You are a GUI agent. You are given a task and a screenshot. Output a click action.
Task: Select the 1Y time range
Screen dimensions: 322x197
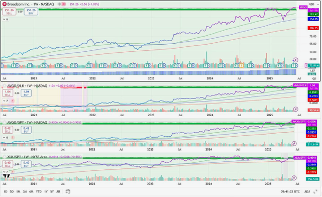pos(46,191)
